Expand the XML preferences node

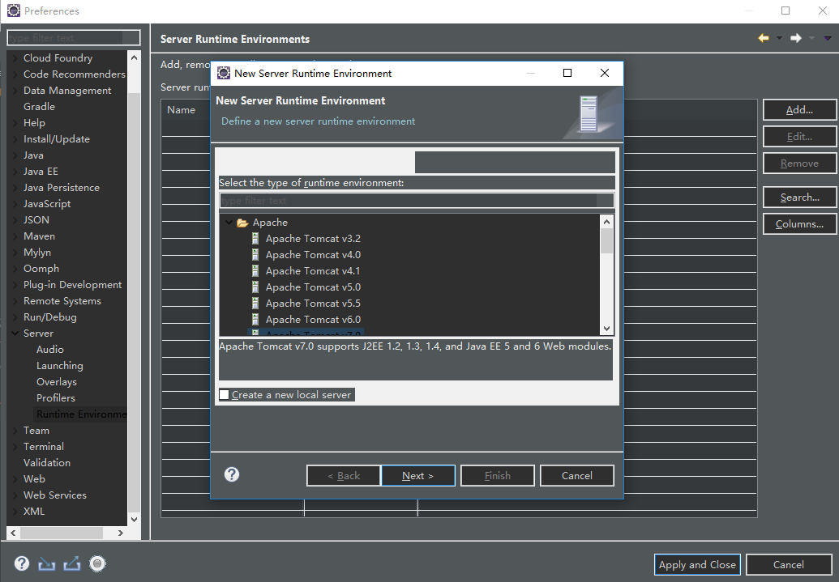15,511
